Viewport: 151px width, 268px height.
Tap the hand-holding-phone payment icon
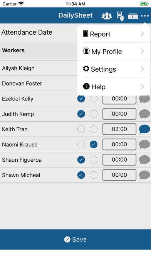point(120,16)
